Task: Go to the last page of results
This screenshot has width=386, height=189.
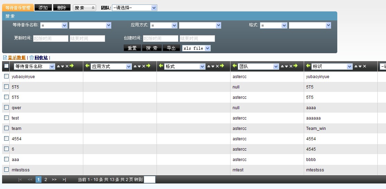Action: (x=64, y=180)
